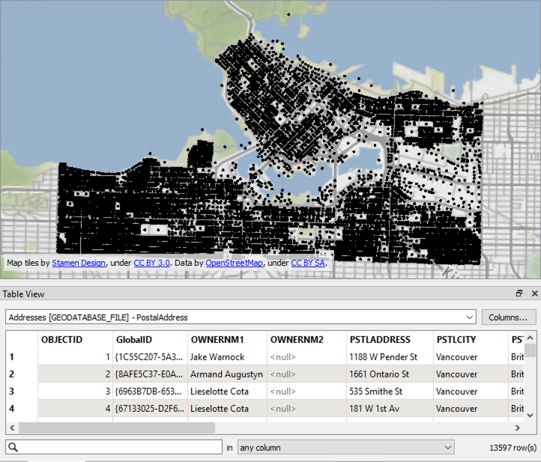Screen dimensions: 541x462
Task: Open the OpenStreetMap link
Action: pyautogui.click(x=235, y=263)
